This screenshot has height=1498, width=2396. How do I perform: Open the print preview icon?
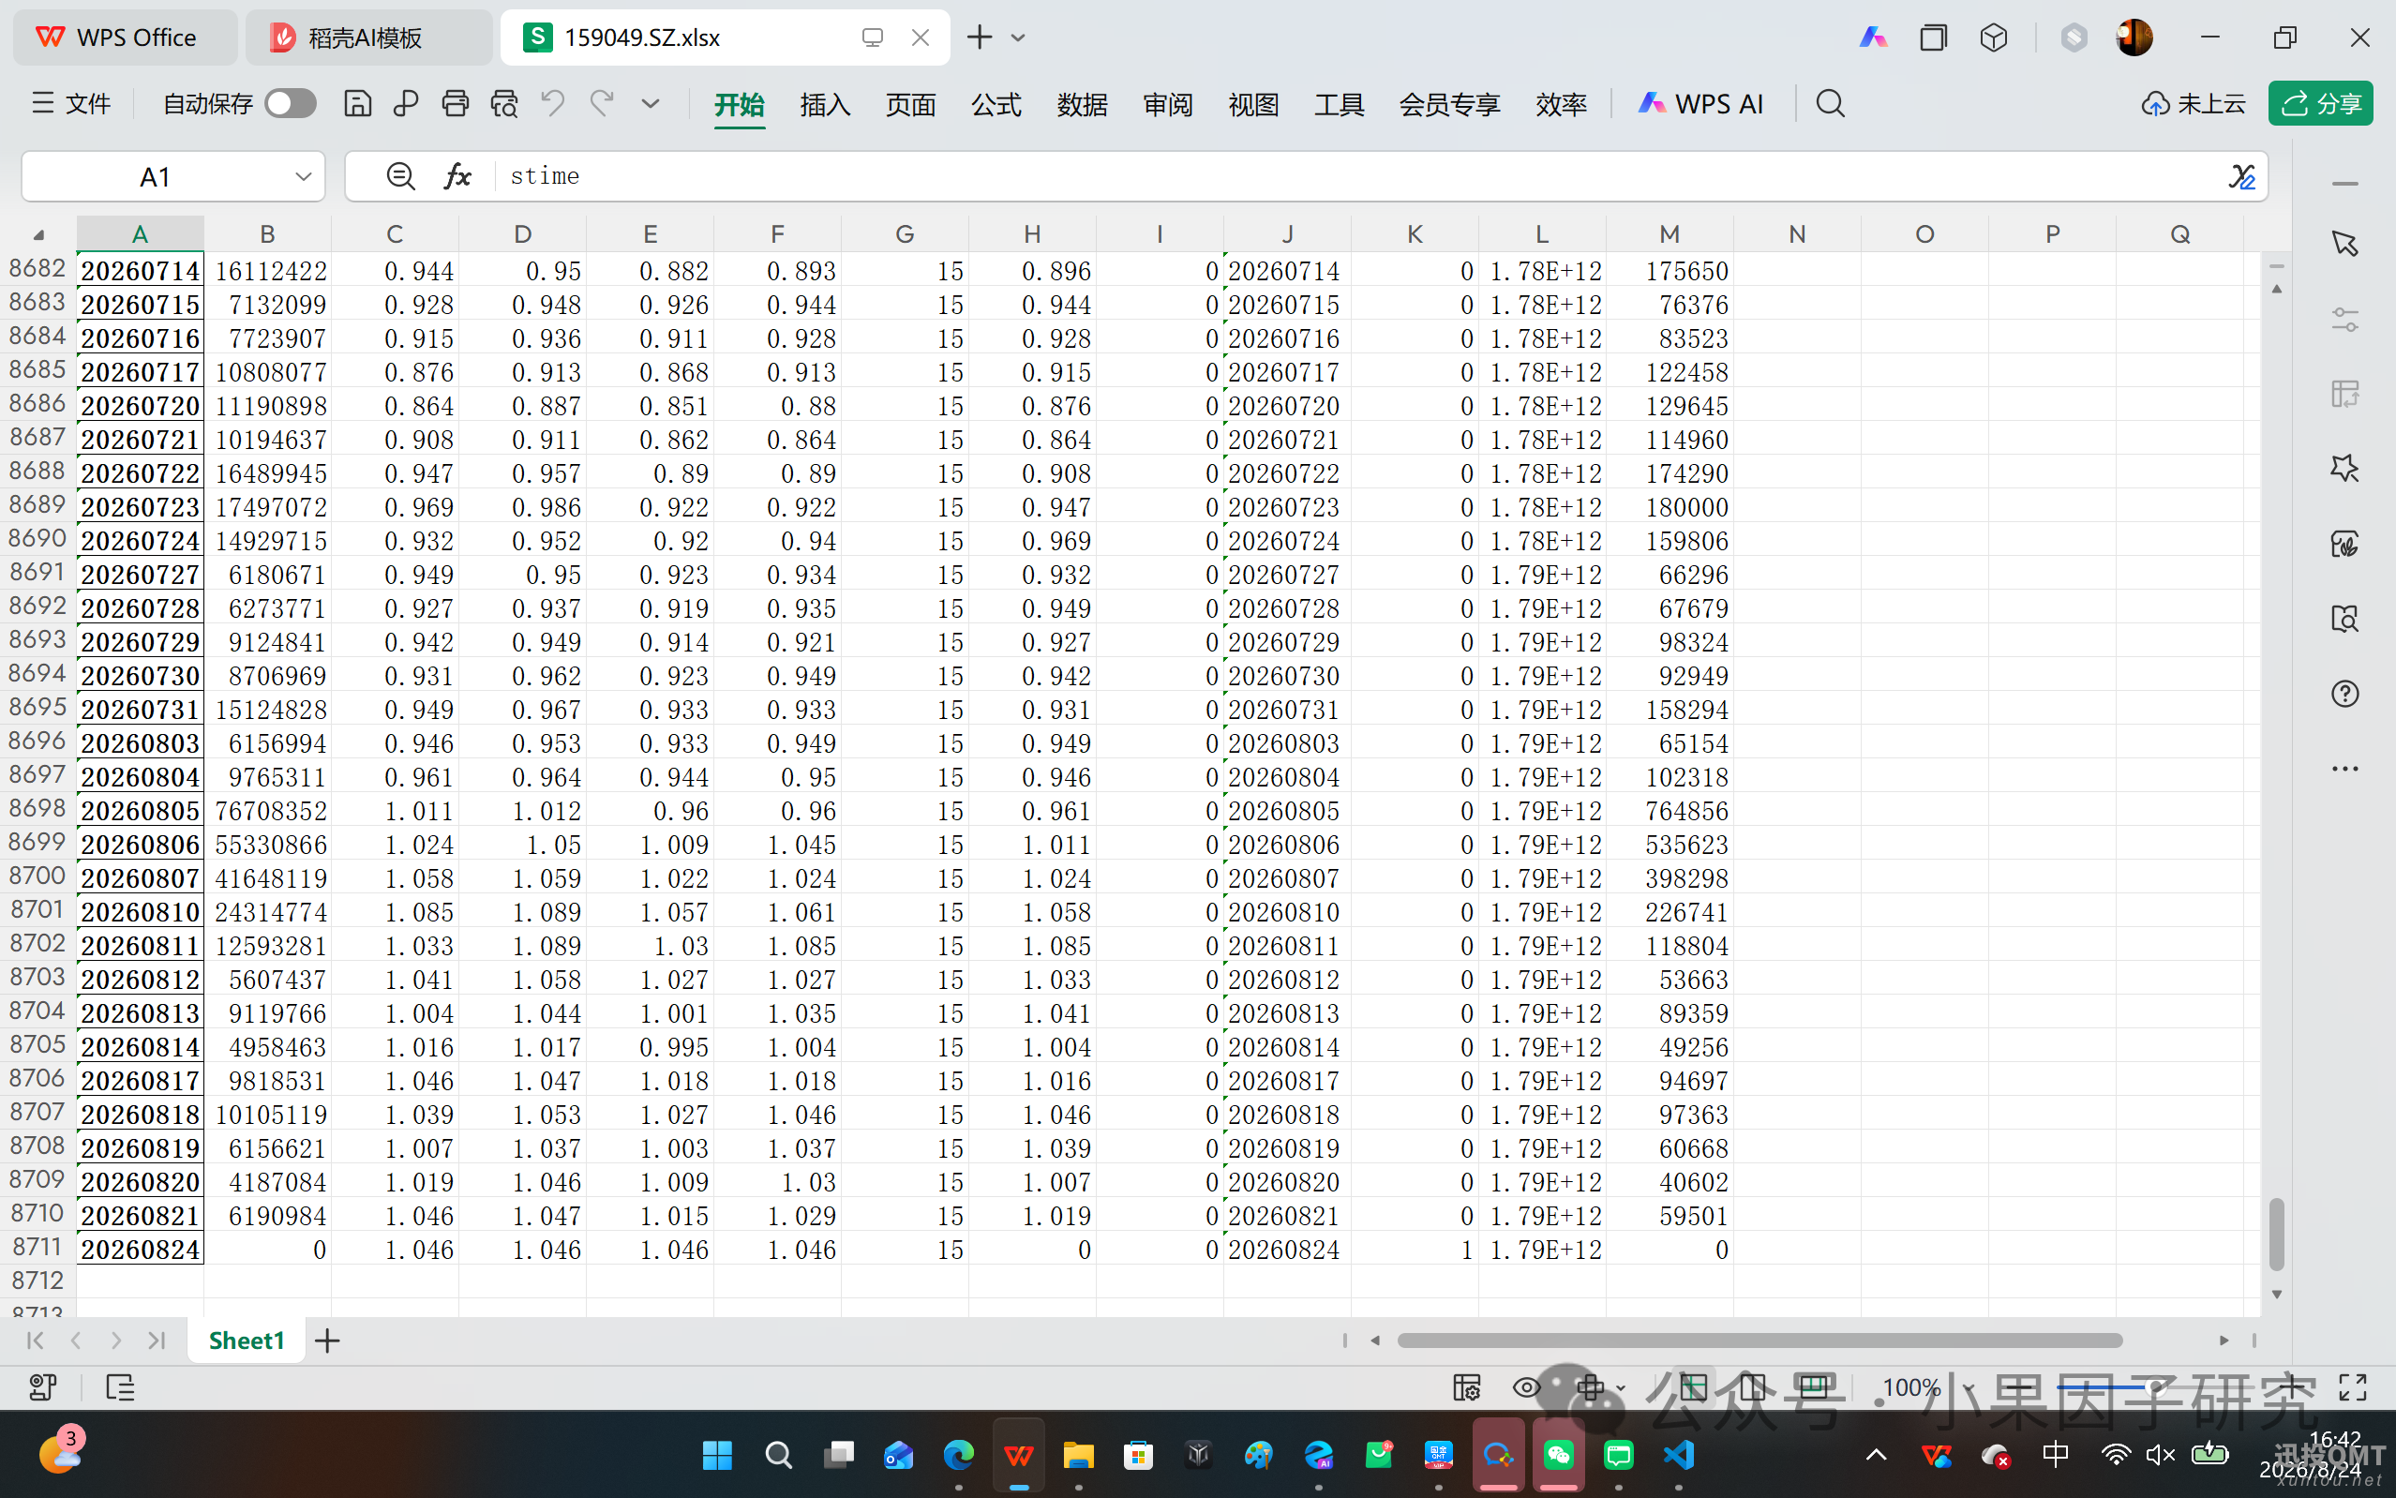504,104
